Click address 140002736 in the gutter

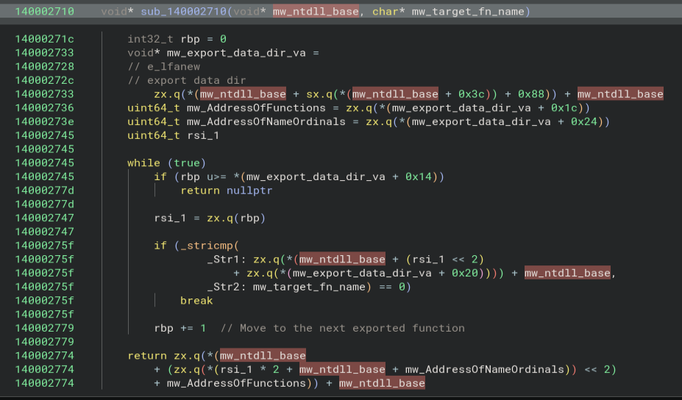pyautogui.click(x=44, y=108)
